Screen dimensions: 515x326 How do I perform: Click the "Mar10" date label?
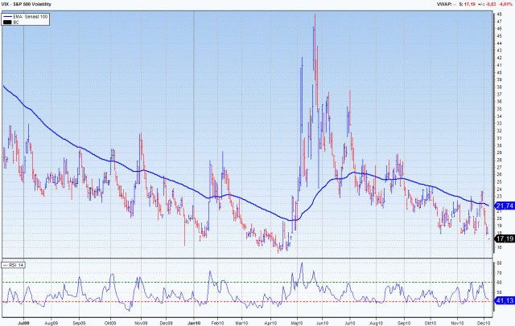[241, 323]
